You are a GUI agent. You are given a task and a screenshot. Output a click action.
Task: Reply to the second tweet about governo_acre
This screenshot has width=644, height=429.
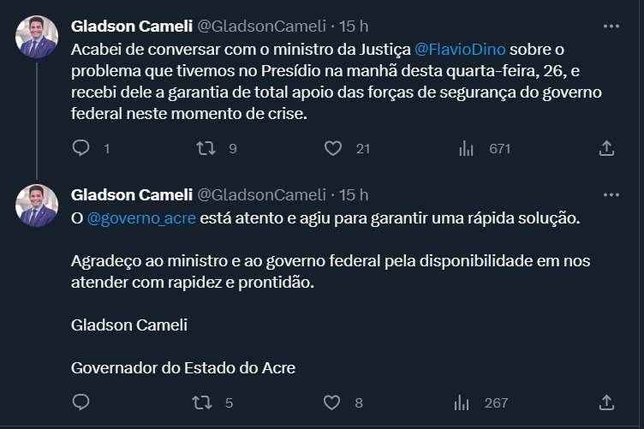pyautogui.click(x=81, y=402)
